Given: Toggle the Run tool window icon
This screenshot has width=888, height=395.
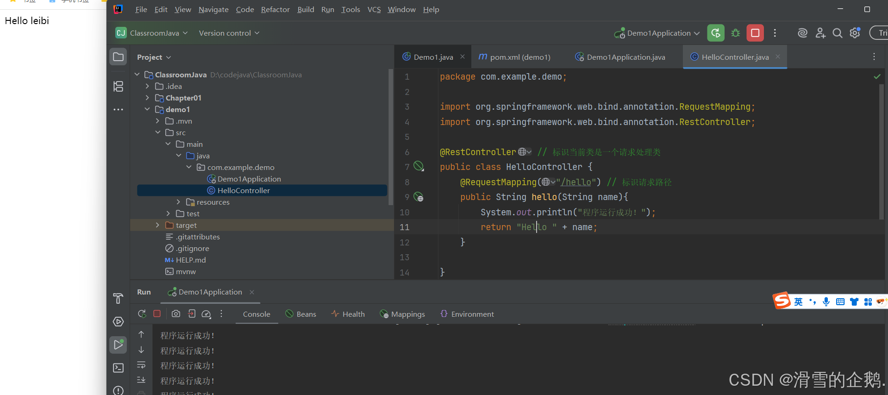Looking at the screenshot, I should pos(119,345).
